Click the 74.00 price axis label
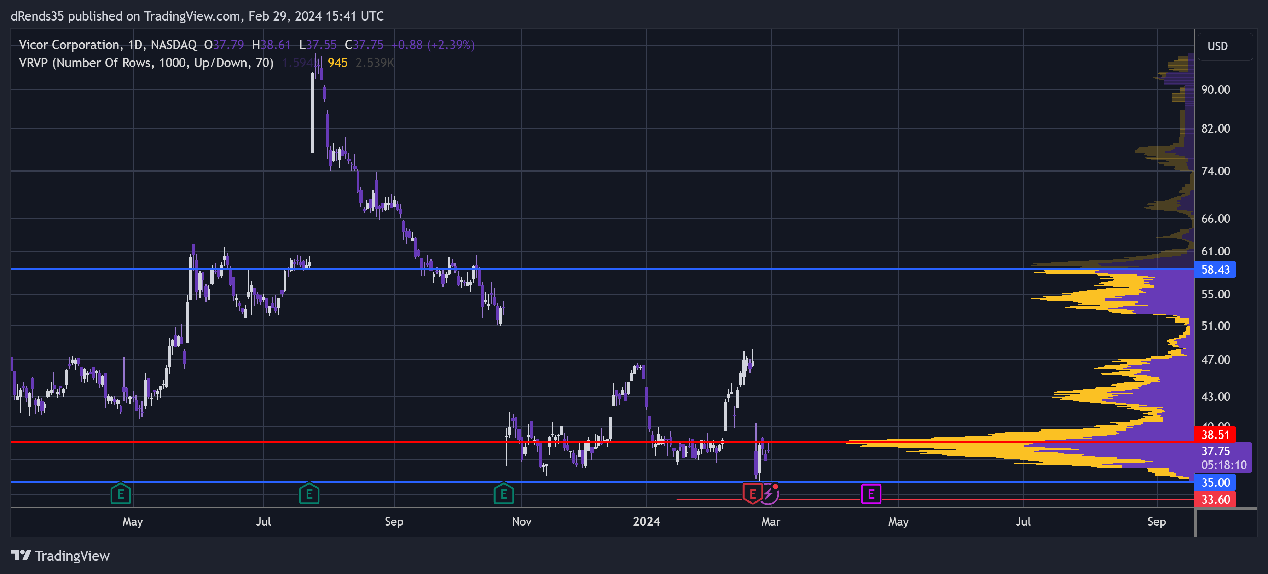 [1215, 171]
